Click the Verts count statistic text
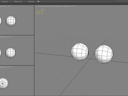The height and width of the screenshot is (96, 128). tap(39, 13)
